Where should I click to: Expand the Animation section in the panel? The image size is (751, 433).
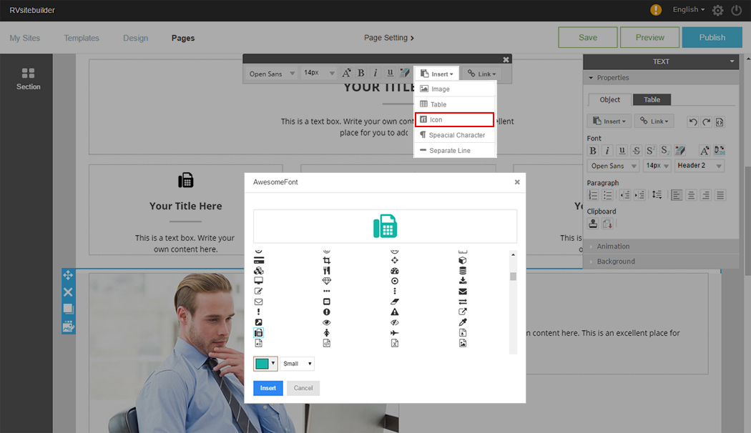tap(613, 247)
